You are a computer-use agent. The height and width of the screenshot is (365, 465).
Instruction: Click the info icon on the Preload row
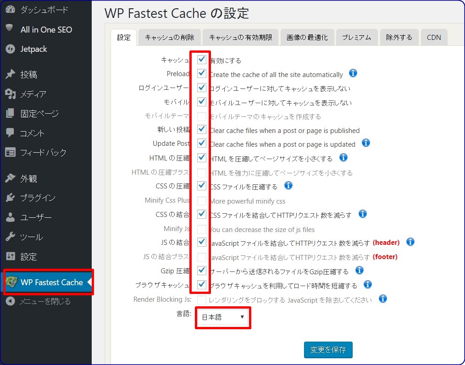[x=353, y=73]
